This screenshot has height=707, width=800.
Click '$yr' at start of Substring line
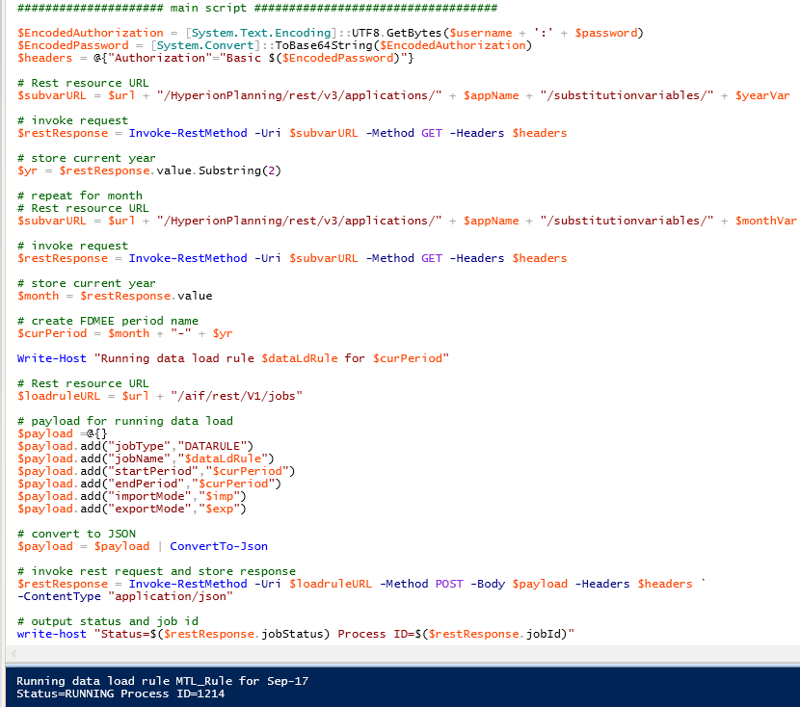click(x=28, y=170)
